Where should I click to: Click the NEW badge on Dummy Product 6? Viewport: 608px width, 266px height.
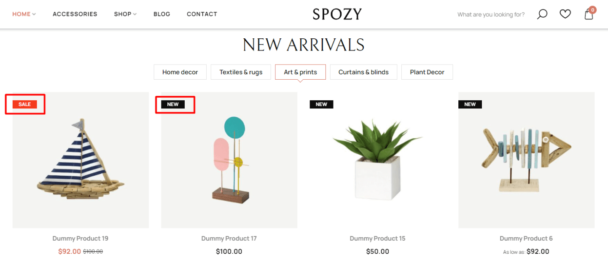(x=470, y=104)
